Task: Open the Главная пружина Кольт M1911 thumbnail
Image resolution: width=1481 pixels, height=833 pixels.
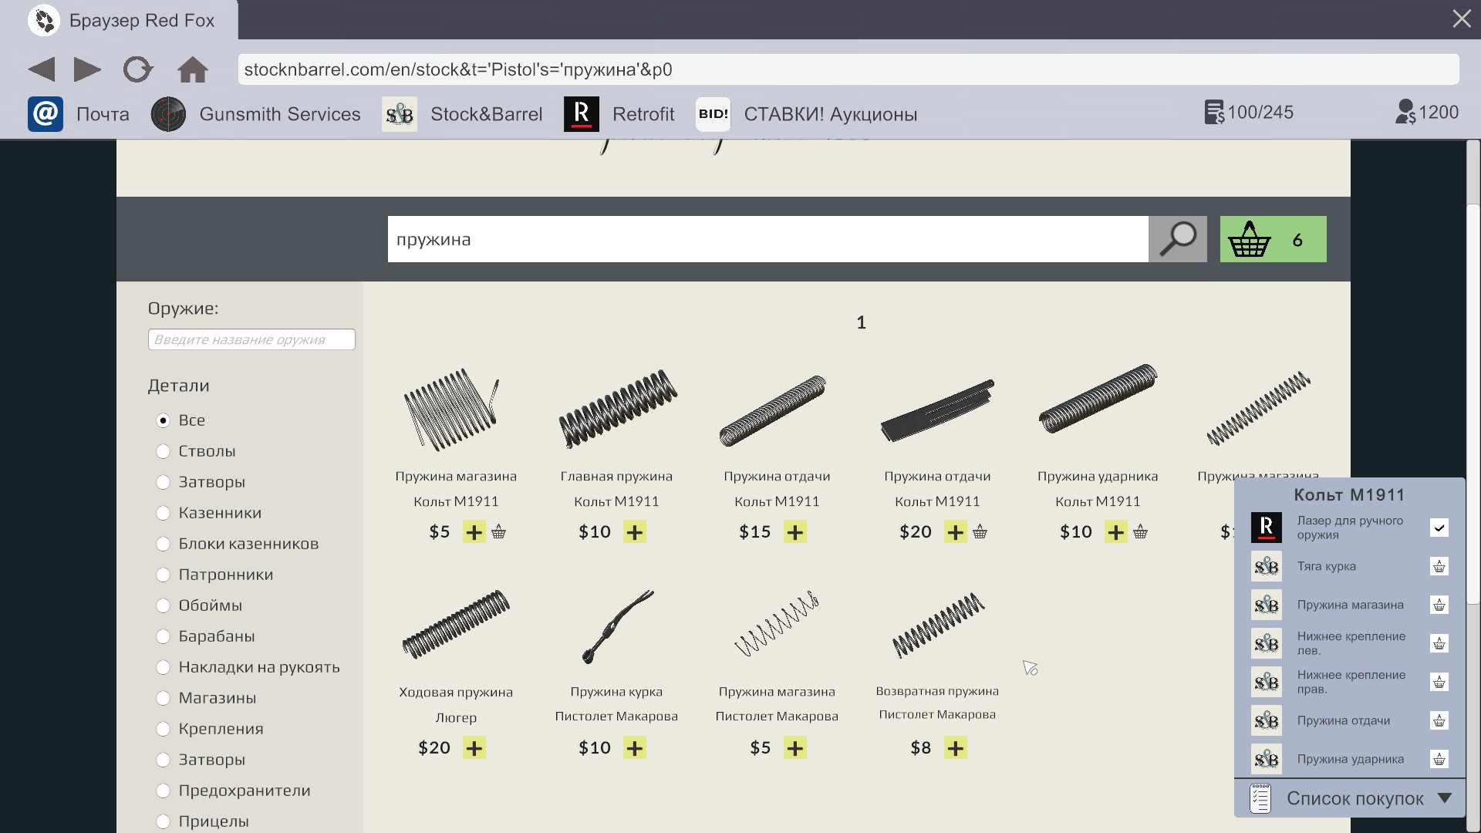Action: tap(617, 409)
